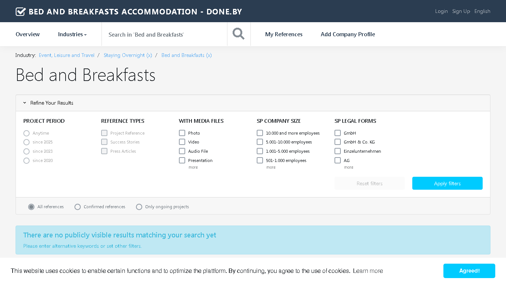Check the Project Reference type
The width and height of the screenshot is (506, 284).
coord(104,133)
